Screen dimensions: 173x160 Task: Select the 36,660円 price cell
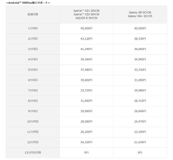[x=140, y=49]
